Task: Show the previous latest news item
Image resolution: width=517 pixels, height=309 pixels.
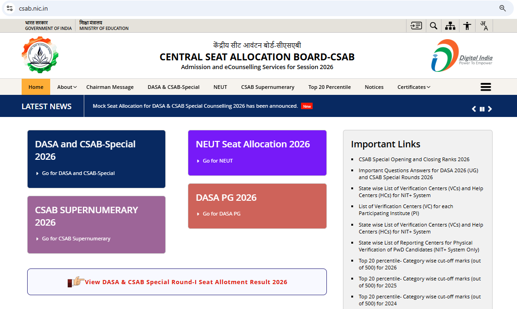Action: tap(474, 109)
